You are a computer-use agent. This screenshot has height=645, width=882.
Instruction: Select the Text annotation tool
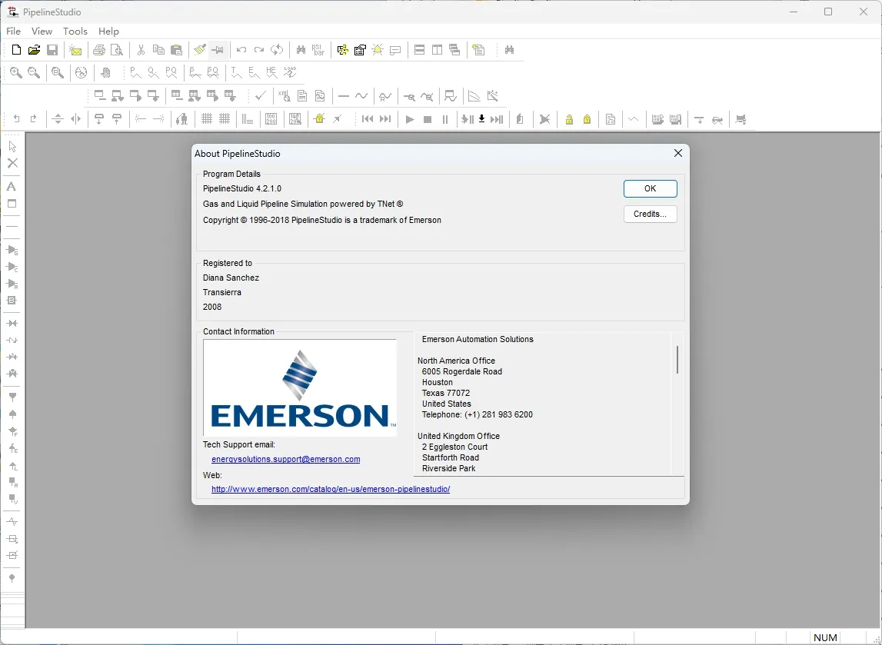click(x=11, y=186)
